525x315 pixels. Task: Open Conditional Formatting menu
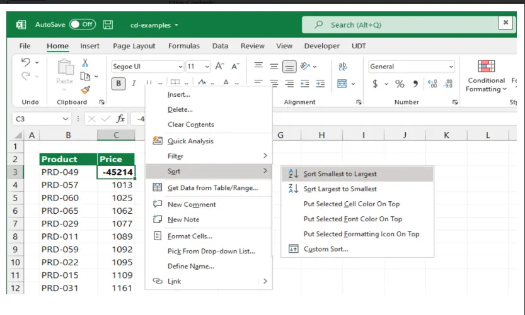pyautogui.click(x=486, y=76)
